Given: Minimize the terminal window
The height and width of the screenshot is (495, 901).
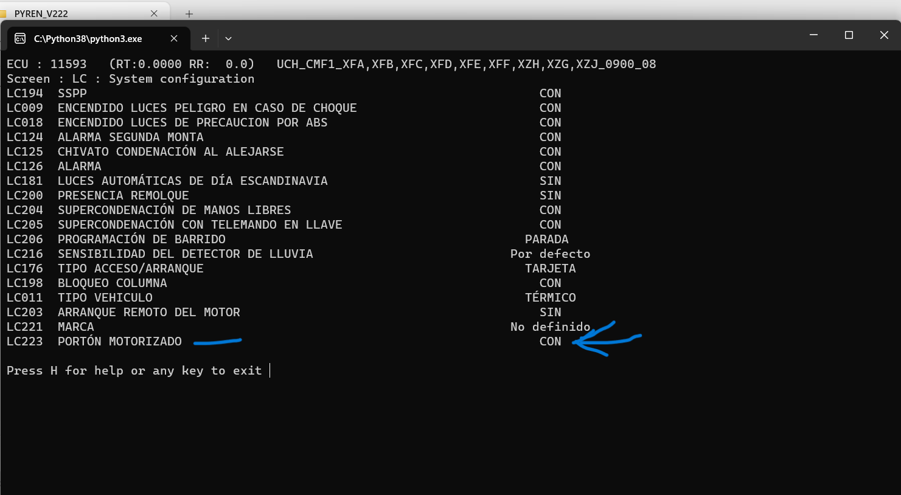Looking at the screenshot, I should [814, 35].
